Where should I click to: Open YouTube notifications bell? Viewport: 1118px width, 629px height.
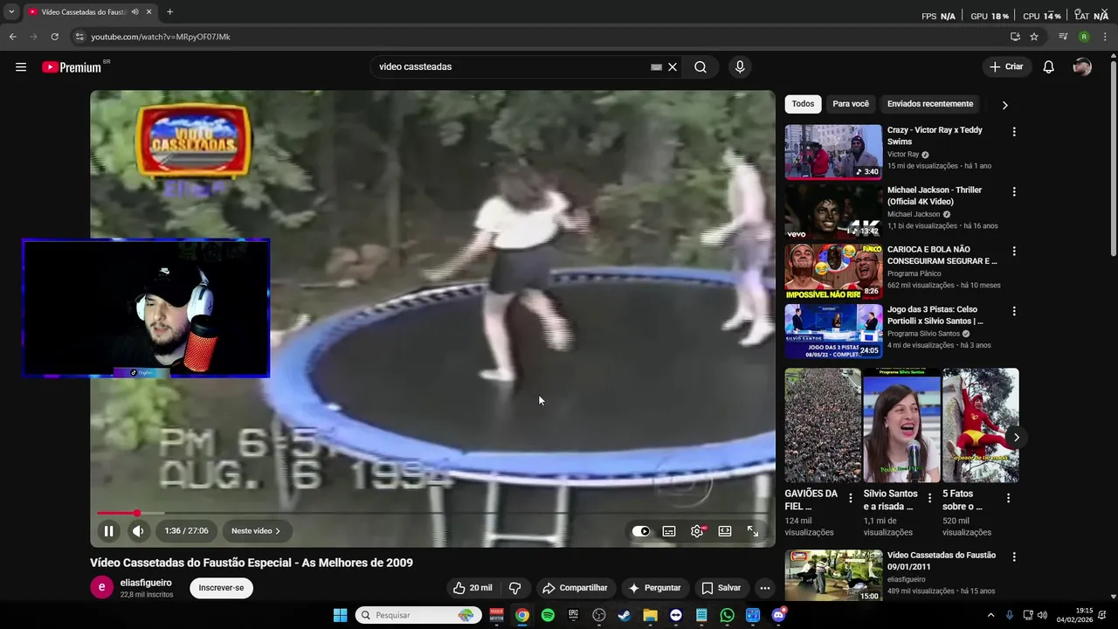click(1049, 67)
